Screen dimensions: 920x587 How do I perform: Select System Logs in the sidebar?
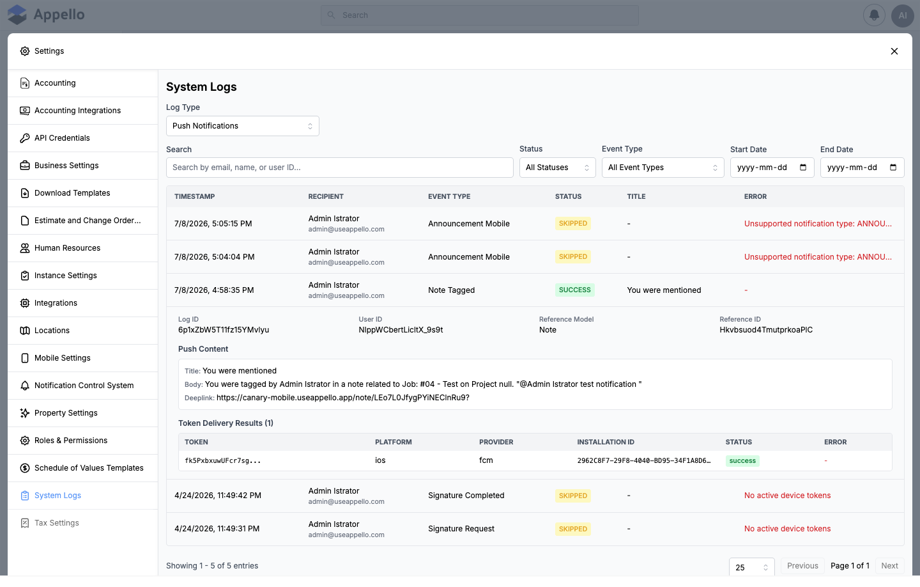click(x=83, y=496)
